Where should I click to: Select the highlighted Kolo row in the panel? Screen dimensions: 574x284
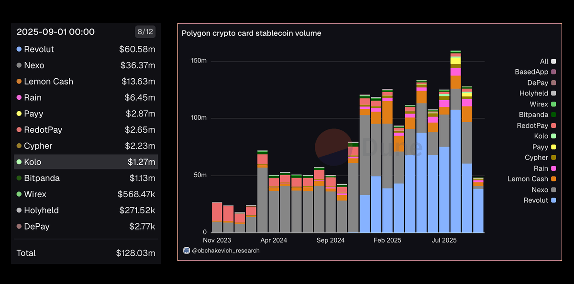coord(86,162)
